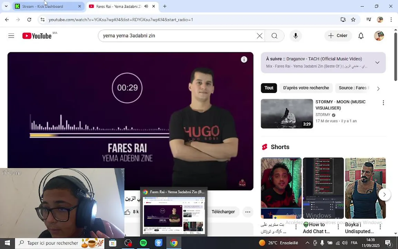Open Chrome profile avatar in toolbar

tap(380, 20)
